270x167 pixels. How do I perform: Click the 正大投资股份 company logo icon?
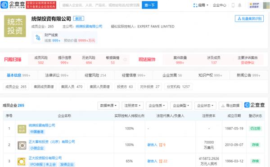click(22, 162)
